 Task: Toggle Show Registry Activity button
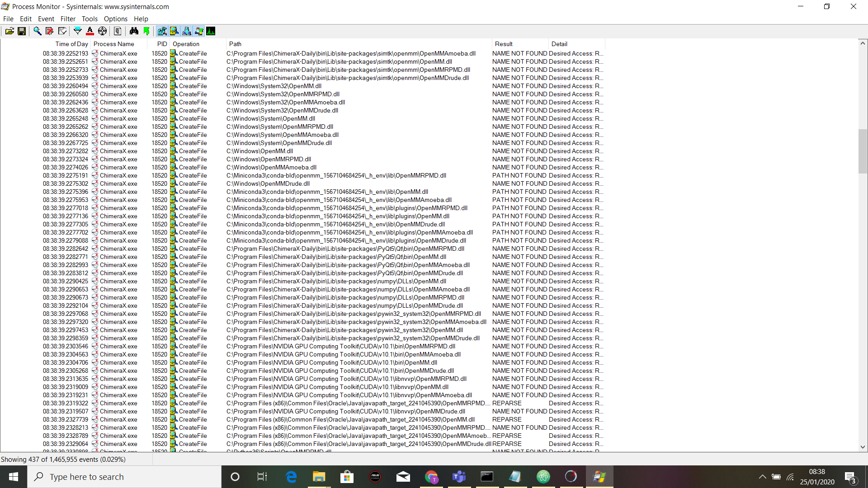[x=162, y=31]
